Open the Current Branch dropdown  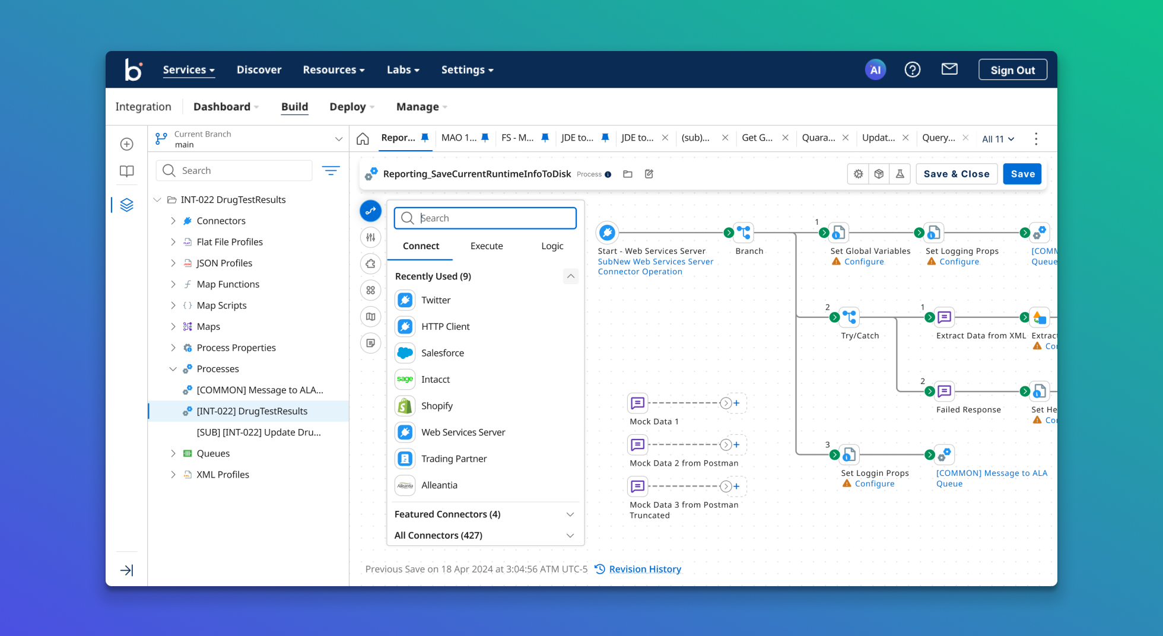[x=339, y=139]
